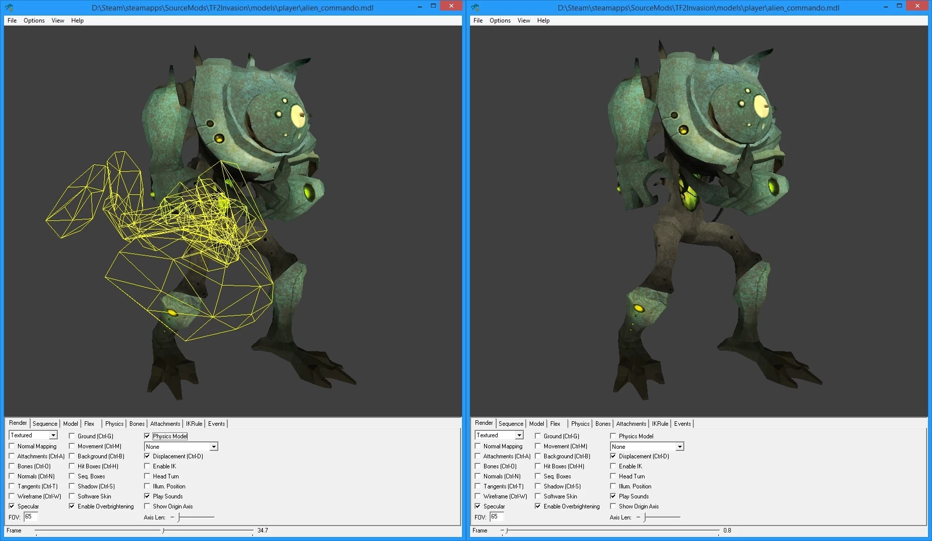Uncheck Enable Overbrightening in left window
Image resolution: width=932 pixels, height=541 pixels.
tap(72, 506)
